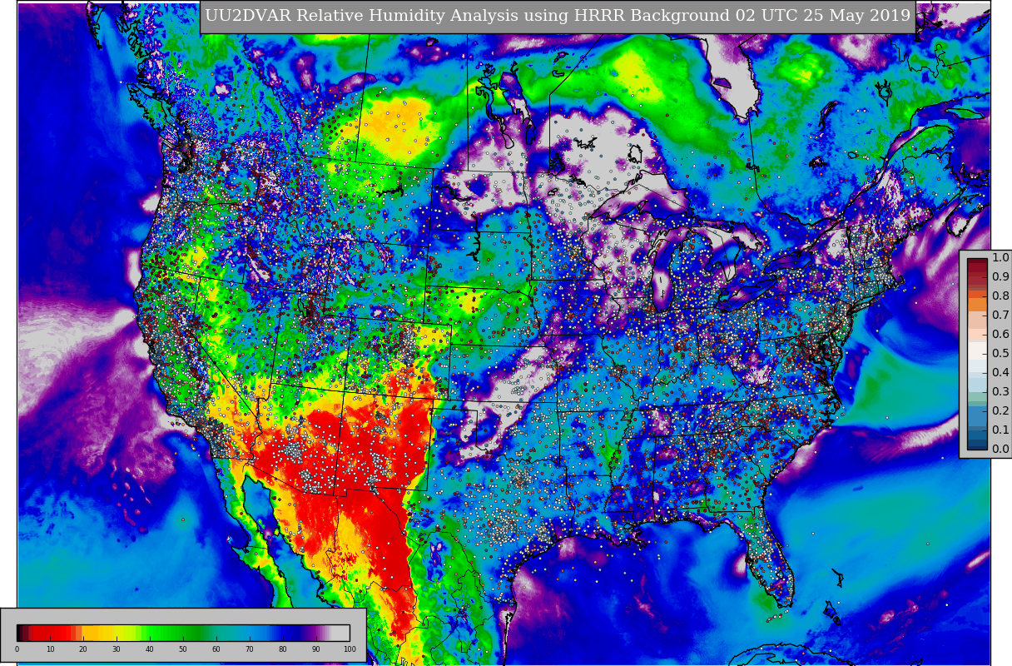Select the 50 label on bottom humidity colorbar
This screenshot has height=666, width=1012.
pos(183,649)
